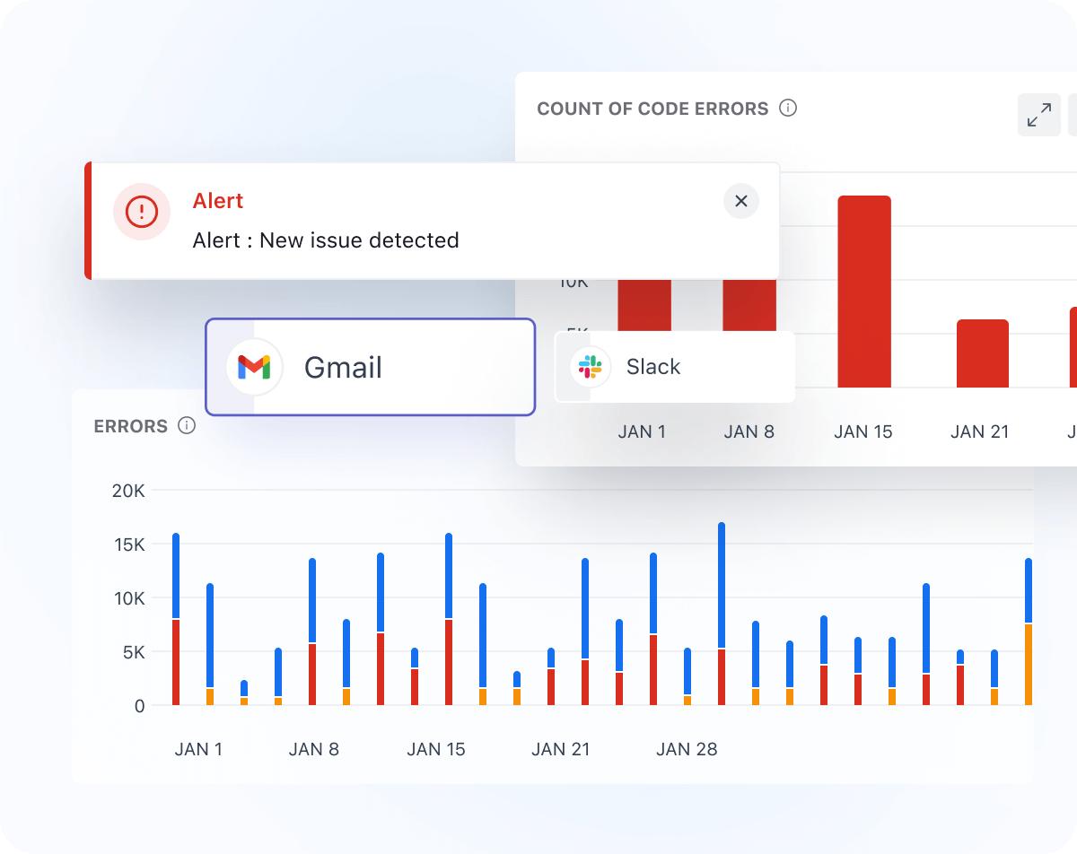Click the JAN 21 bar in code errors chart
This screenshot has width=1077, height=854.
pos(983,353)
